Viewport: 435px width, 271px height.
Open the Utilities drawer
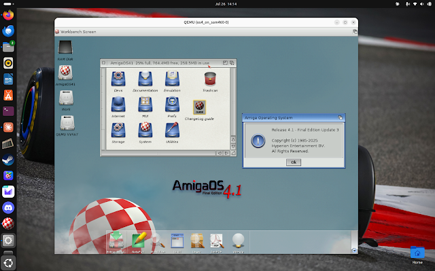coord(172,130)
